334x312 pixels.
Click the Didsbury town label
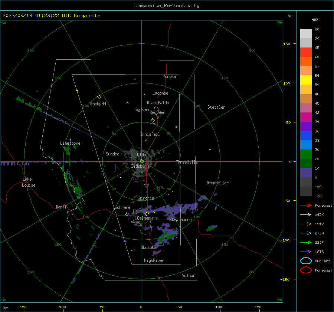pyautogui.click(x=140, y=166)
